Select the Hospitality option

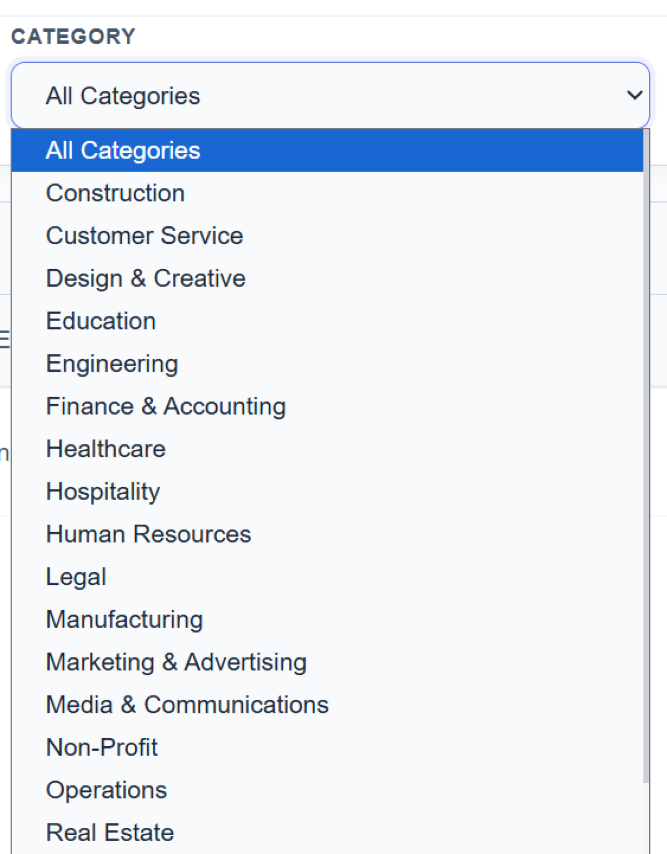click(327, 492)
